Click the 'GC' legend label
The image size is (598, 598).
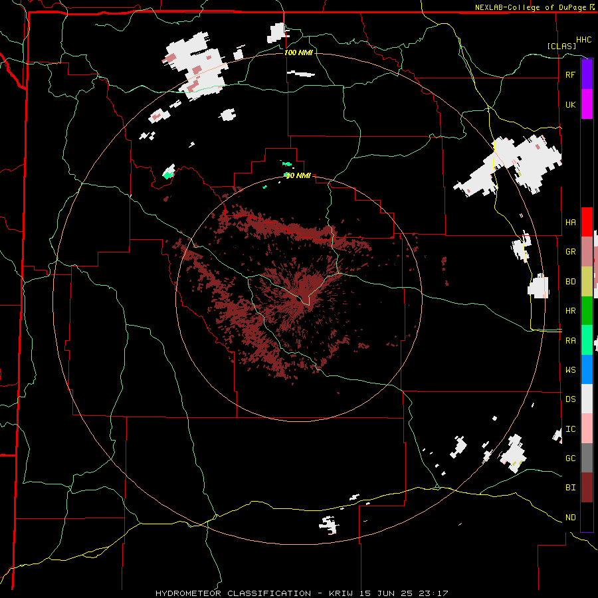pyautogui.click(x=570, y=458)
